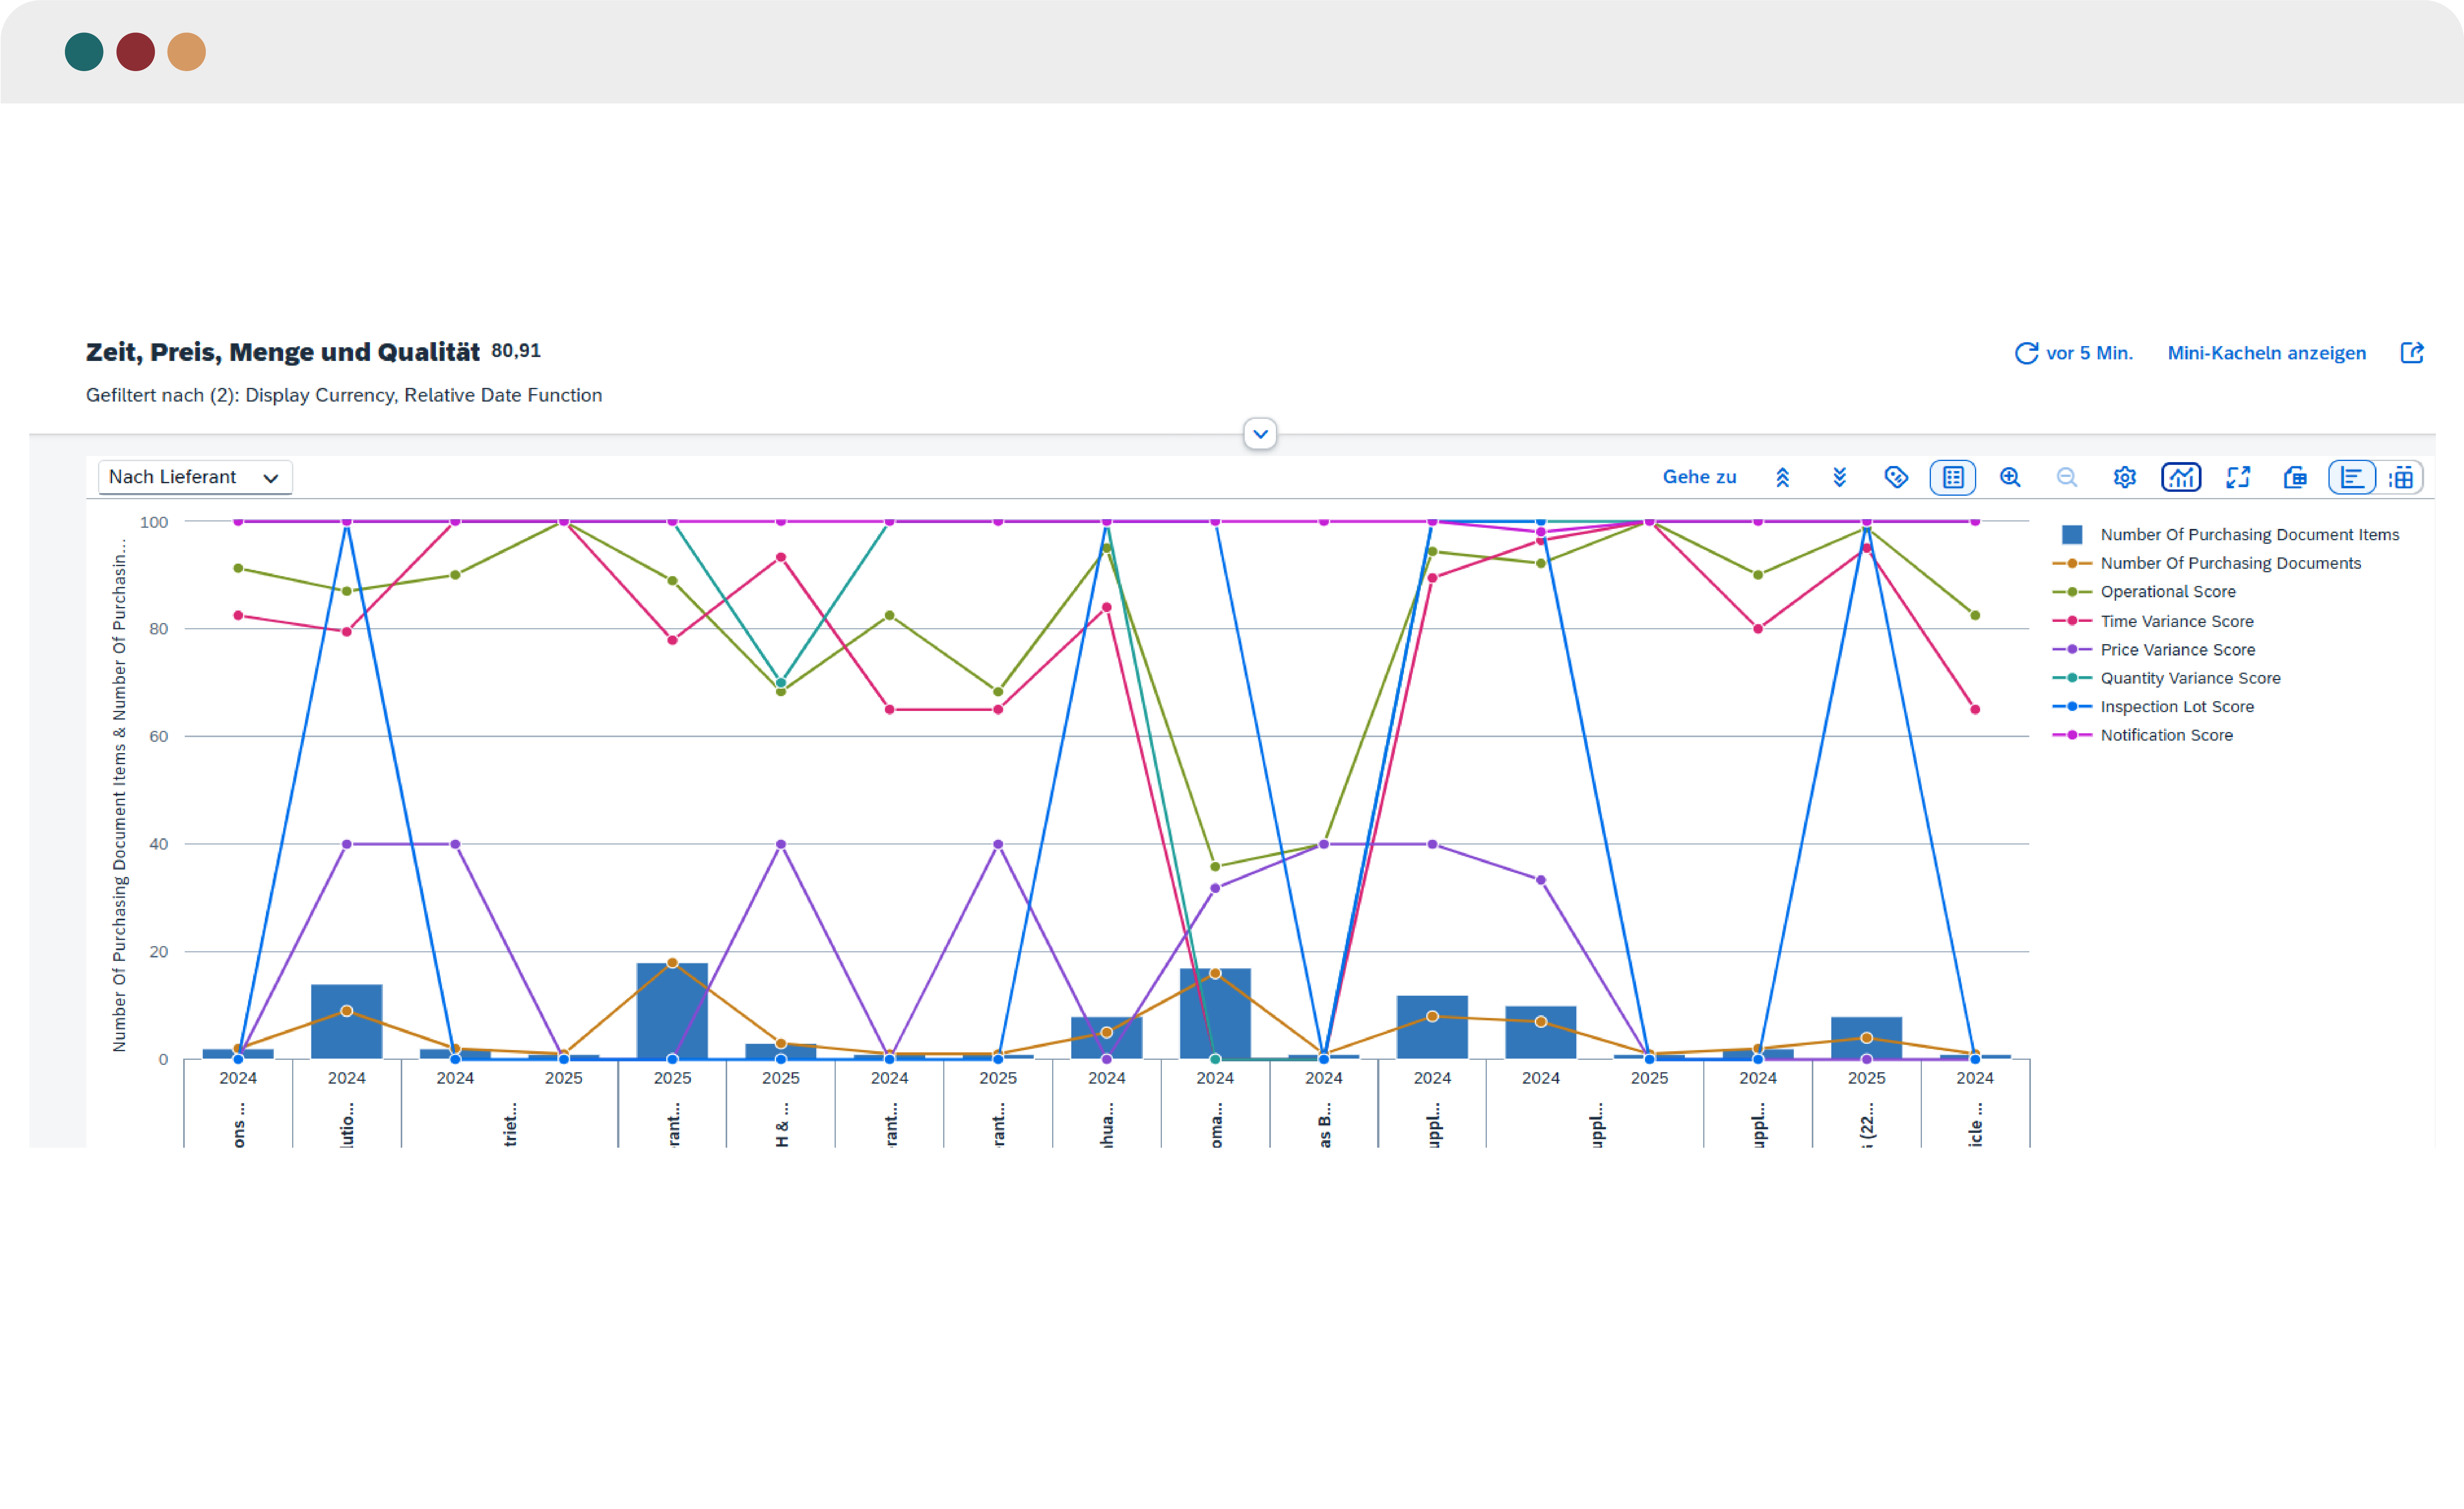Select Notification Score legend entry
This screenshot has width=2464, height=1509.
[2142, 735]
